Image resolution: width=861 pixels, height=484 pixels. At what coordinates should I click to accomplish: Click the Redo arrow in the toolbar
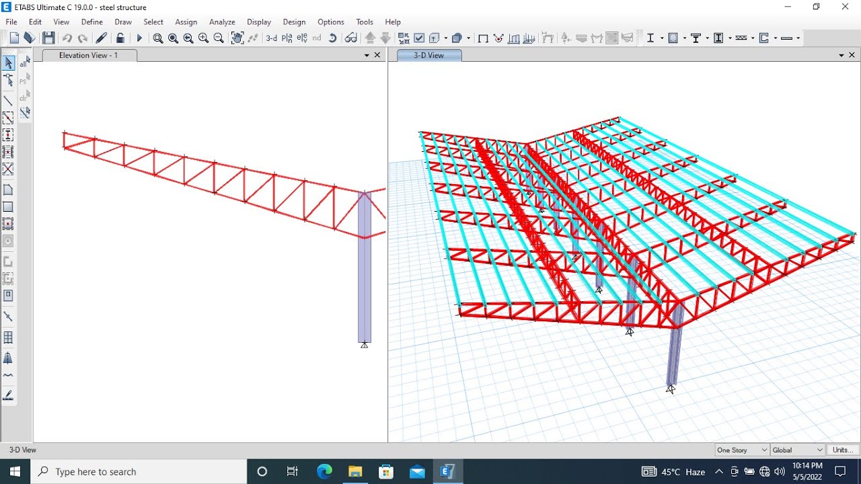[x=83, y=38]
